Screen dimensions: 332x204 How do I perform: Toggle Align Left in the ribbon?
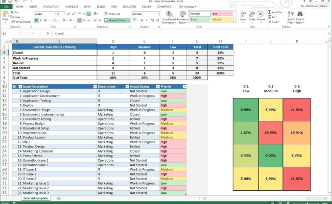click(79, 20)
